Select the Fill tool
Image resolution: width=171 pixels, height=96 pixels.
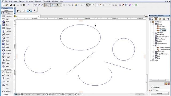coord(7,85)
